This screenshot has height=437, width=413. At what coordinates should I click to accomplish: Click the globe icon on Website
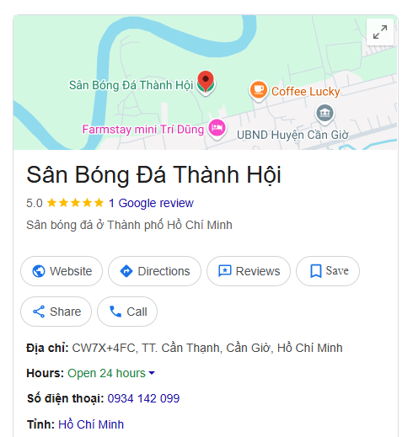pyautogui.click(x=39, y=271)
